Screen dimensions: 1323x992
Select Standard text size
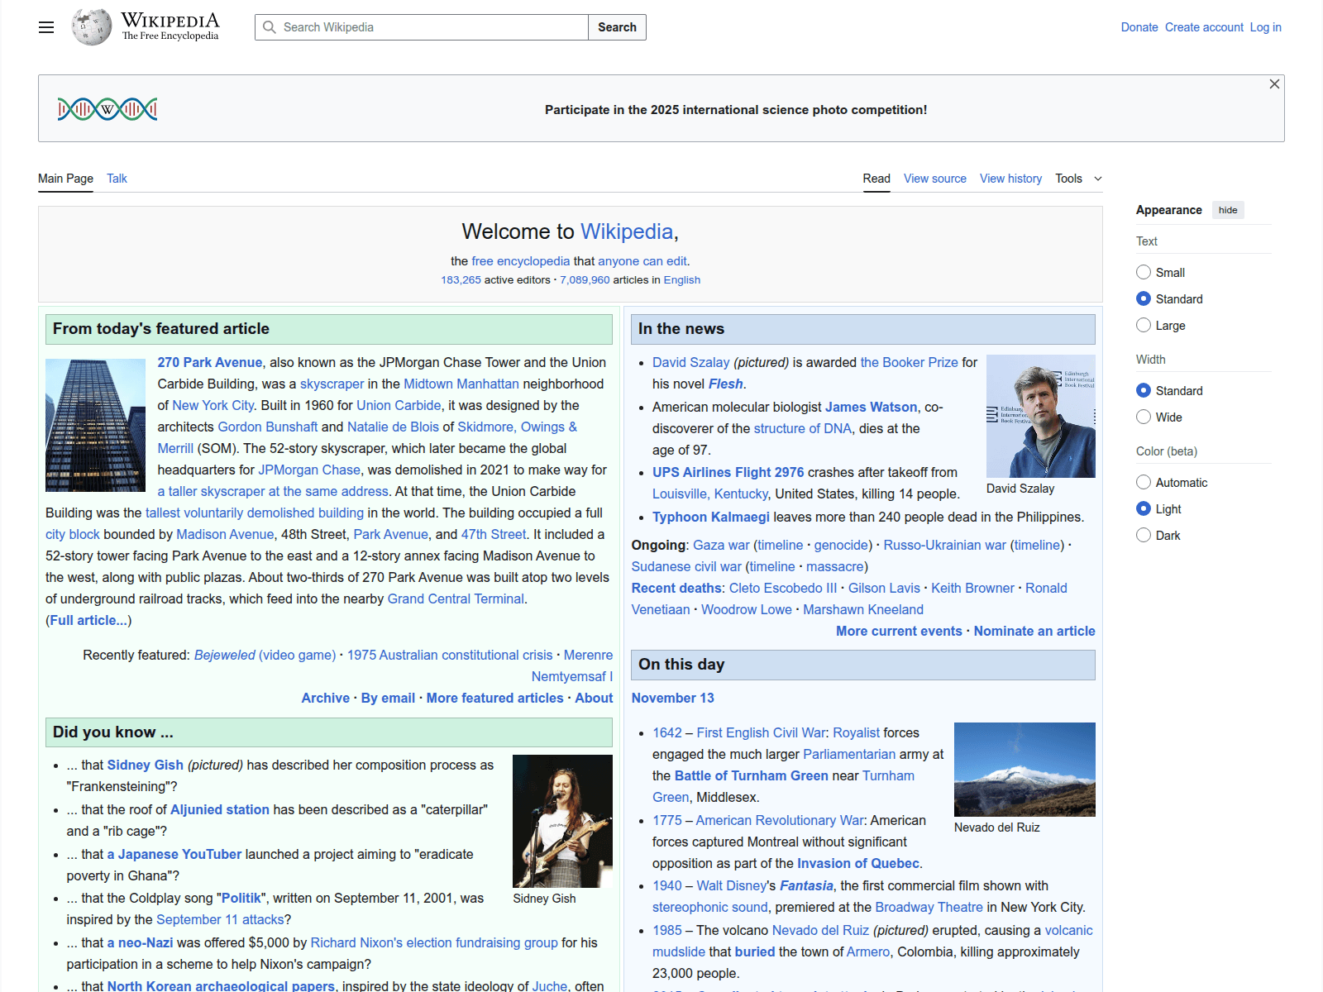click(x=1144, y=298)
